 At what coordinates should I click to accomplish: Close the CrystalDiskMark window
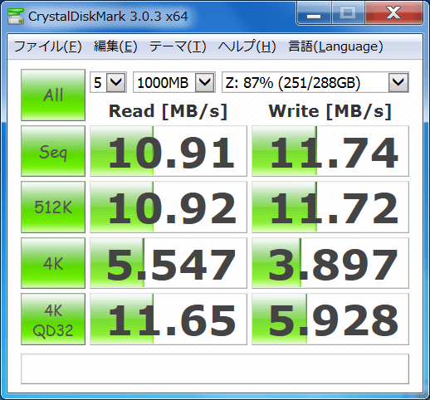pos(394,13)
